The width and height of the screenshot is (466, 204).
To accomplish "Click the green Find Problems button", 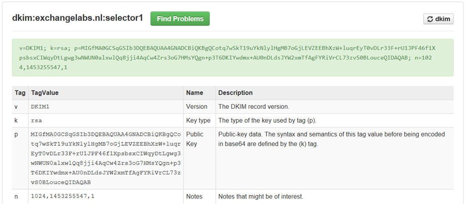I will [x=180, y=19].
